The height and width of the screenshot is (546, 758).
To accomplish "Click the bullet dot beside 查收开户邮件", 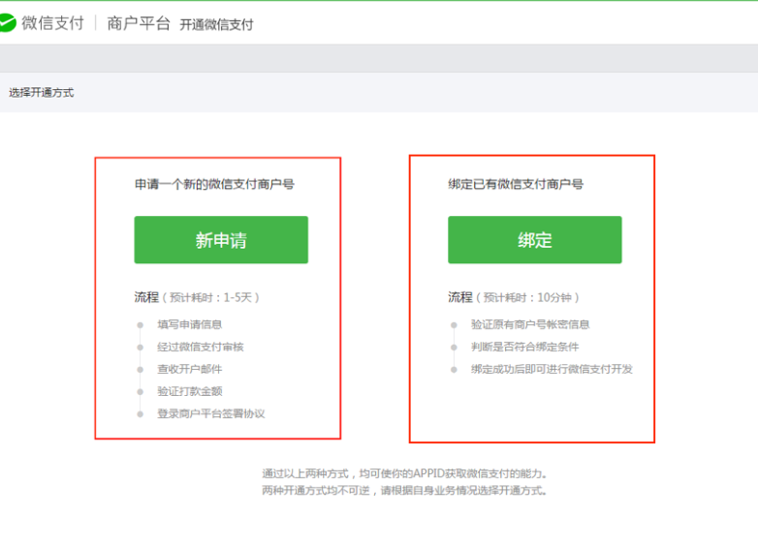I will [141, 370].
